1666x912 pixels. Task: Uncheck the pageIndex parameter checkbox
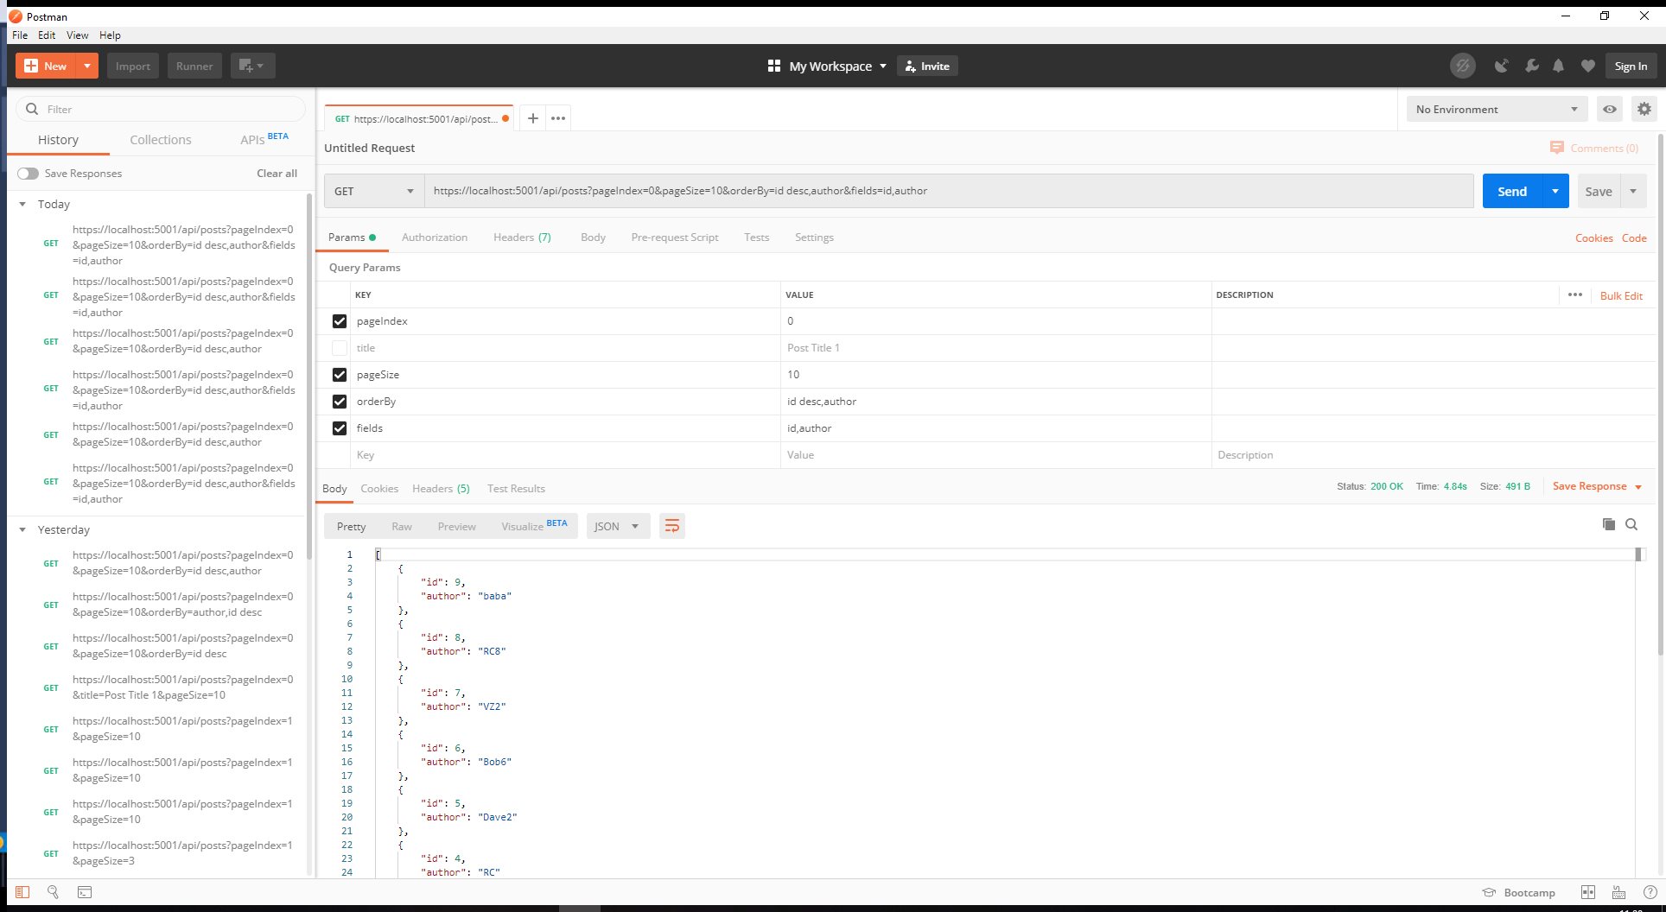click(x=340, y=321)
